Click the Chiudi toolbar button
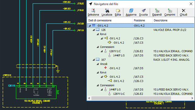This screenshot has height=110, width=195. pos(183,12)
